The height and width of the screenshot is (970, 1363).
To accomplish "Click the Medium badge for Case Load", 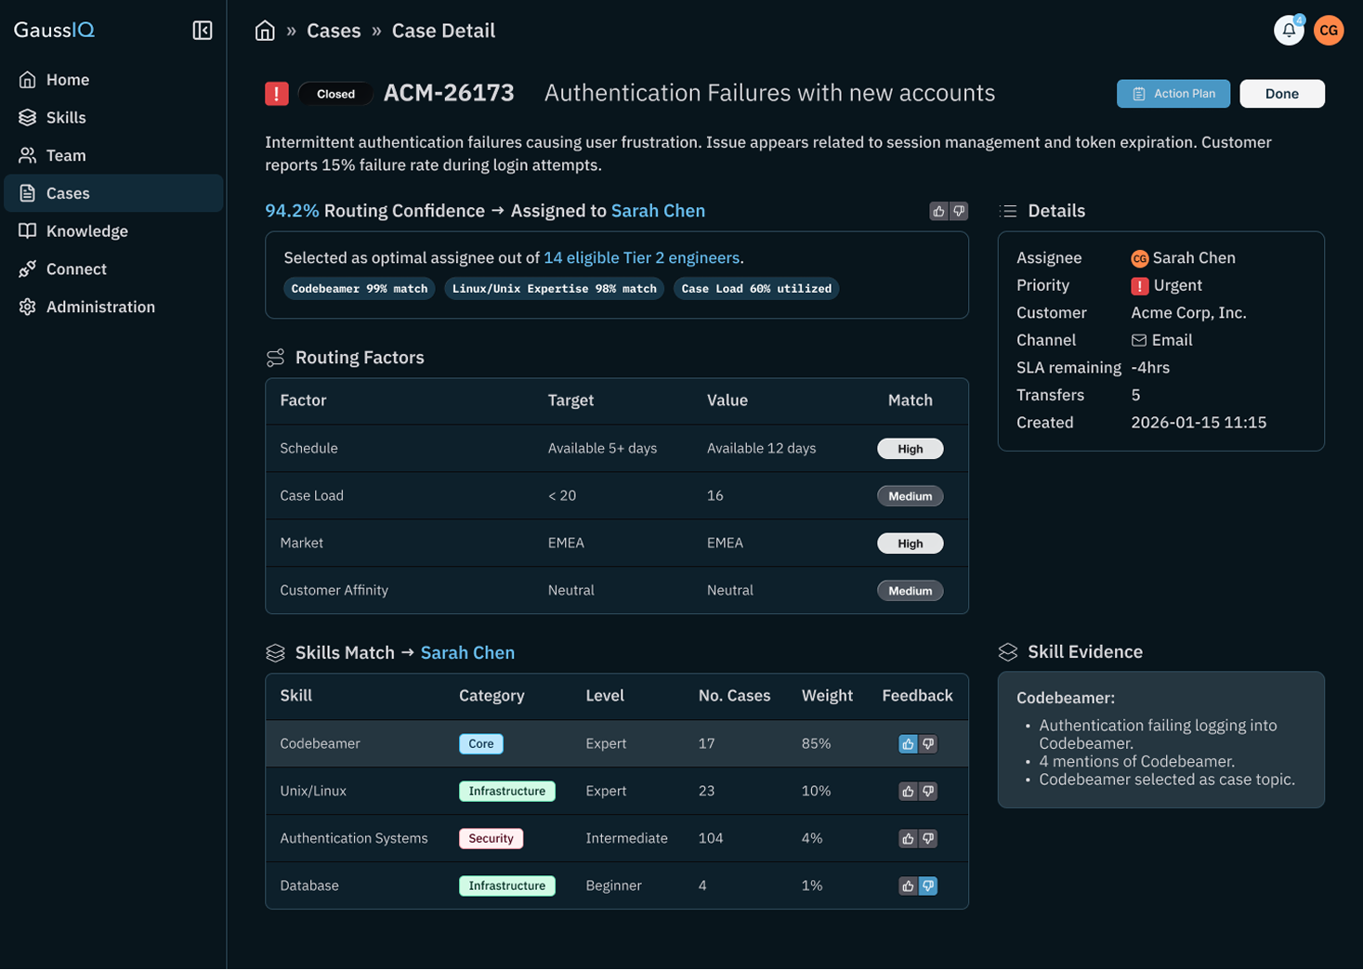I will [x=911, y=496].
